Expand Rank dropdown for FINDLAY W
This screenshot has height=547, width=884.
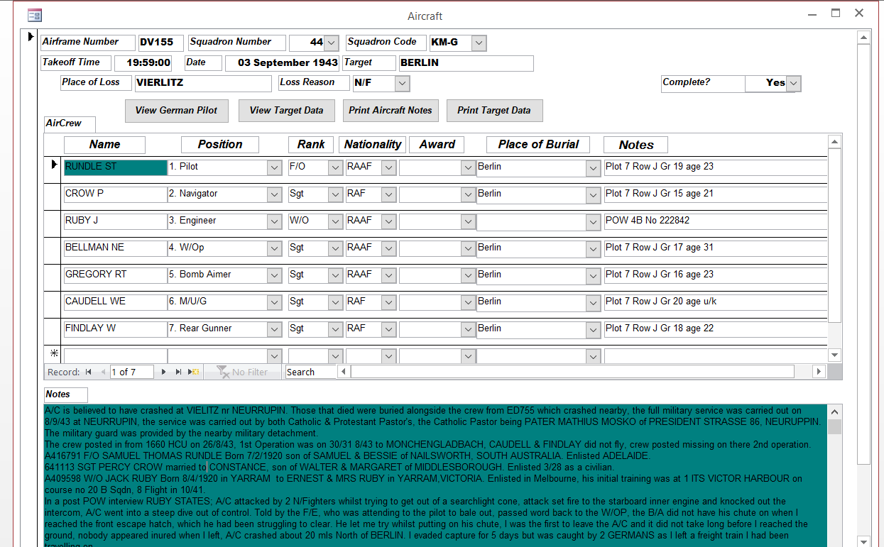(335, 329)
